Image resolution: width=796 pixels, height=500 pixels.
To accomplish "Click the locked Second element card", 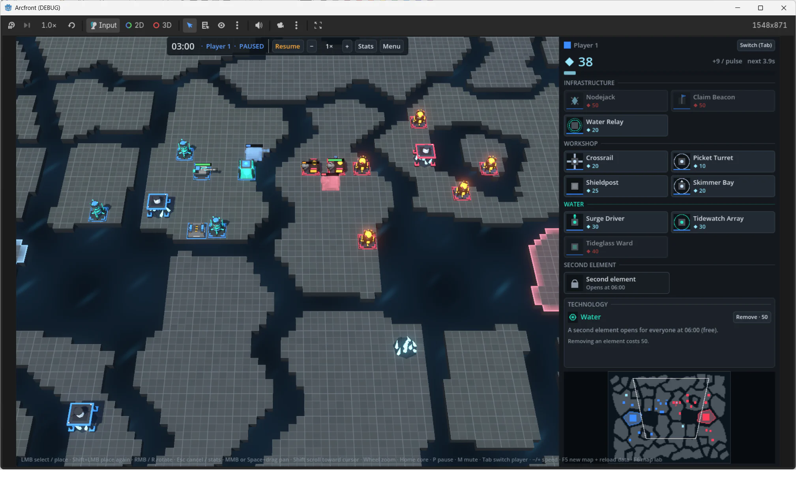I will pos(616,283).
